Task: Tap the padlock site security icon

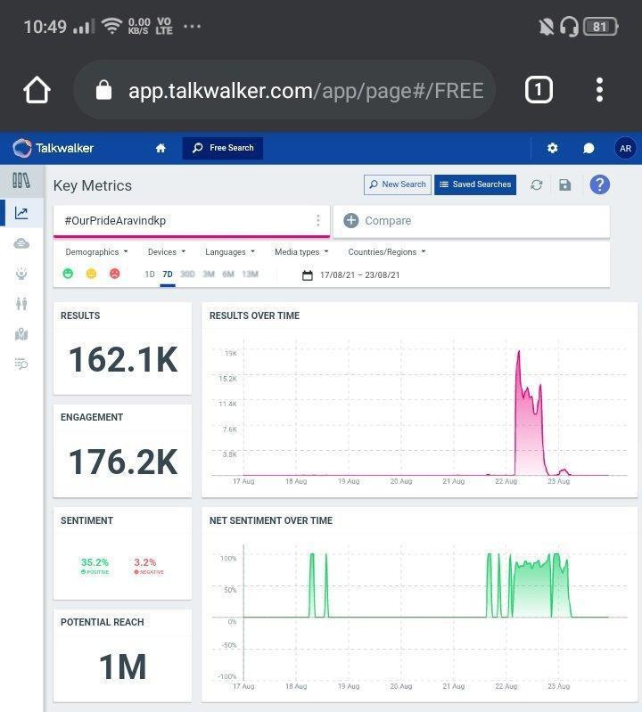Action: (103, 90)
